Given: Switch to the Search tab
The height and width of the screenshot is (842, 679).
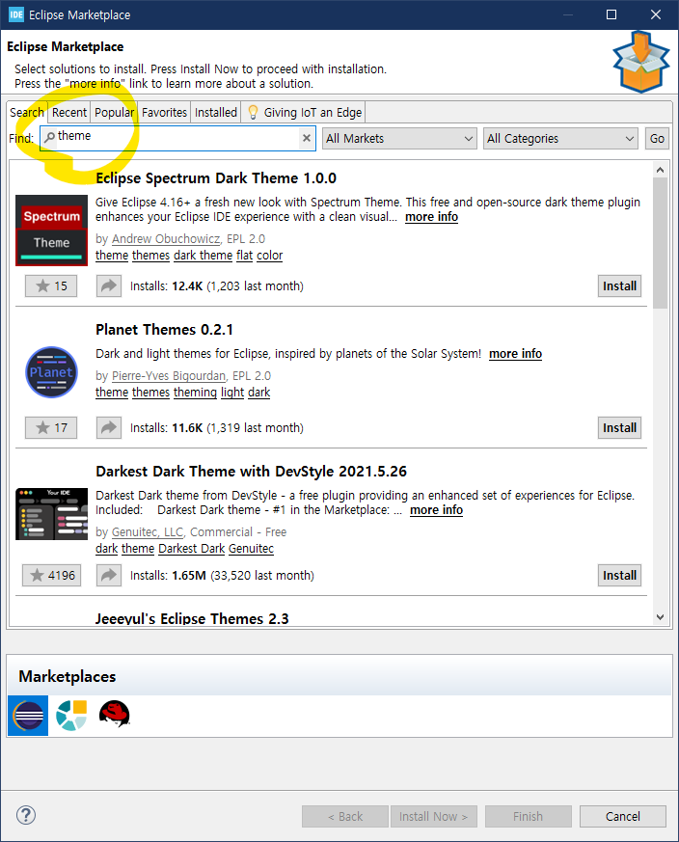Looking at the screenshot, I should [27, 112].
